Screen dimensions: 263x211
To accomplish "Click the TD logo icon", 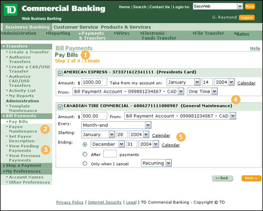I will click(11, 9).
